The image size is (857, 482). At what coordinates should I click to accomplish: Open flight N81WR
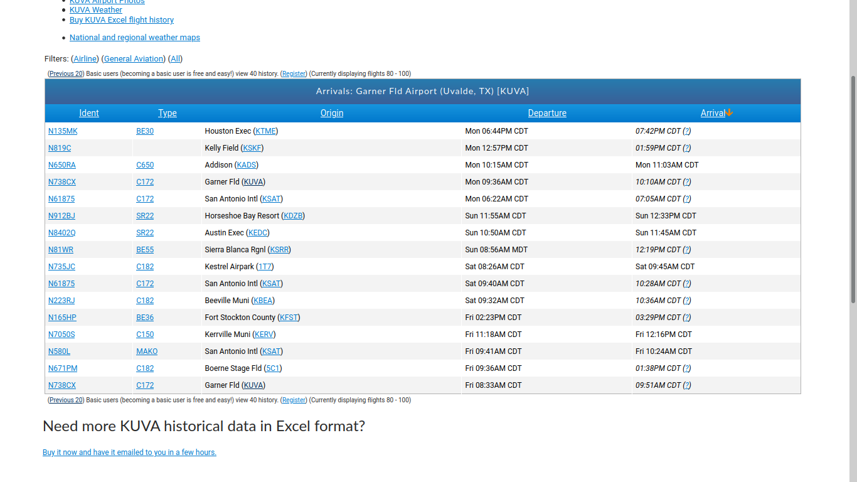61,250
